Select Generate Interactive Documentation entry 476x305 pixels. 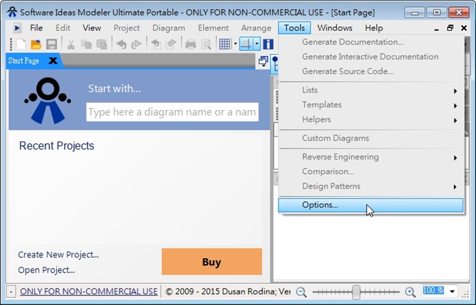pos(371,57)
